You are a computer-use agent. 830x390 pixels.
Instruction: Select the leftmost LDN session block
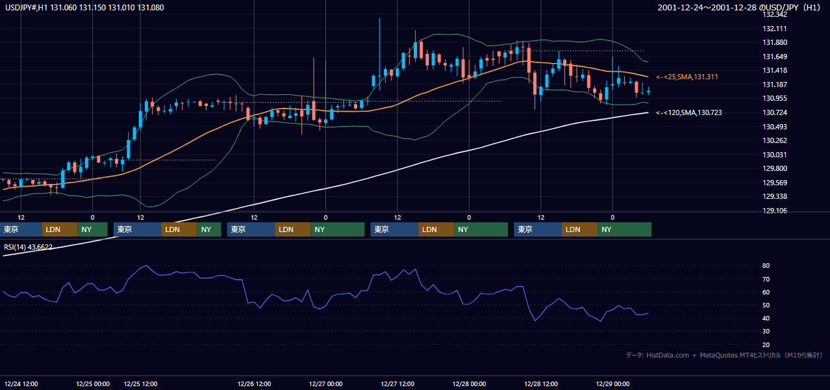coord(60,229)
